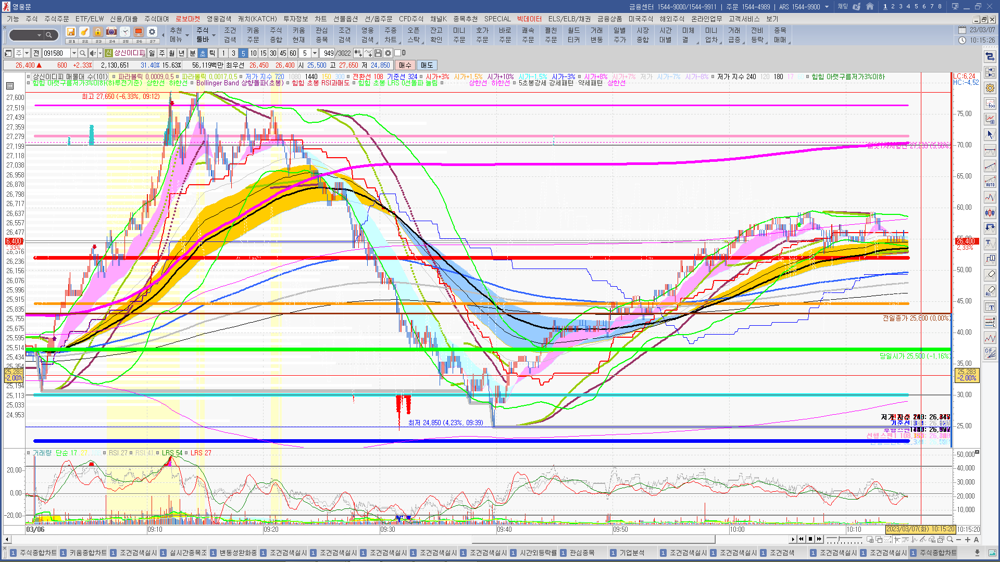Toggle the D checkbox in chart toolbar
The image size is (1000, 562).
pos(398,53)
